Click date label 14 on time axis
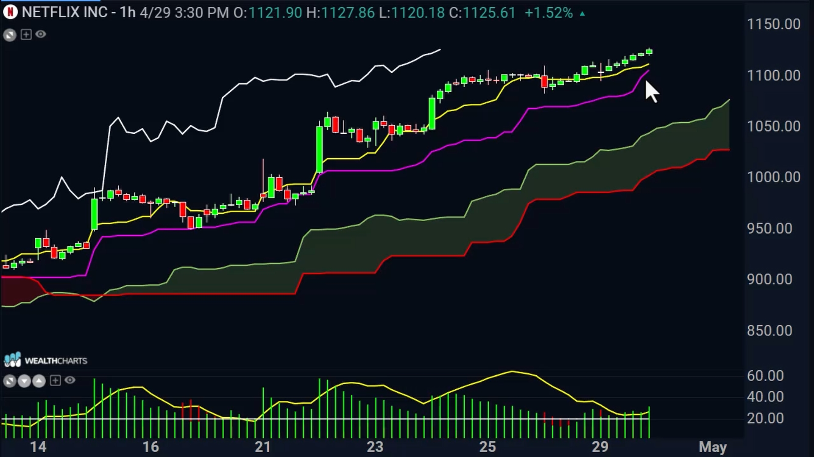 click(38, 447)
